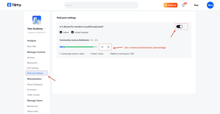Viewport: 220px width, 114px height.
Task: Click the Referral button
Action: (170, 5)
